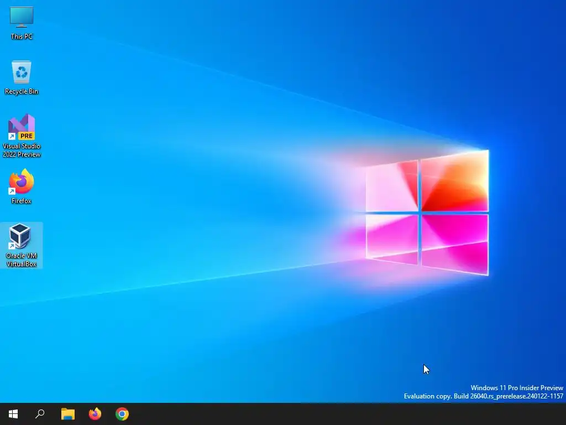This screenshot has width=566, height=425.
Task: Open File Explorer from the taskbar
Action: (x=68, y=414)
